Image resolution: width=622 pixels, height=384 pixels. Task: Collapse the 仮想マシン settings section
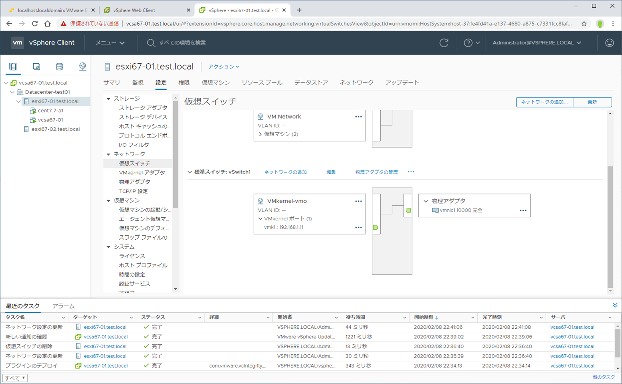(x=108, y=200)
